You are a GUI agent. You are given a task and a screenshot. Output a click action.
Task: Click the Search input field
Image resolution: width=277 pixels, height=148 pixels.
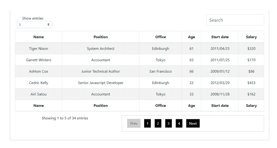click(x=235, y=20)
